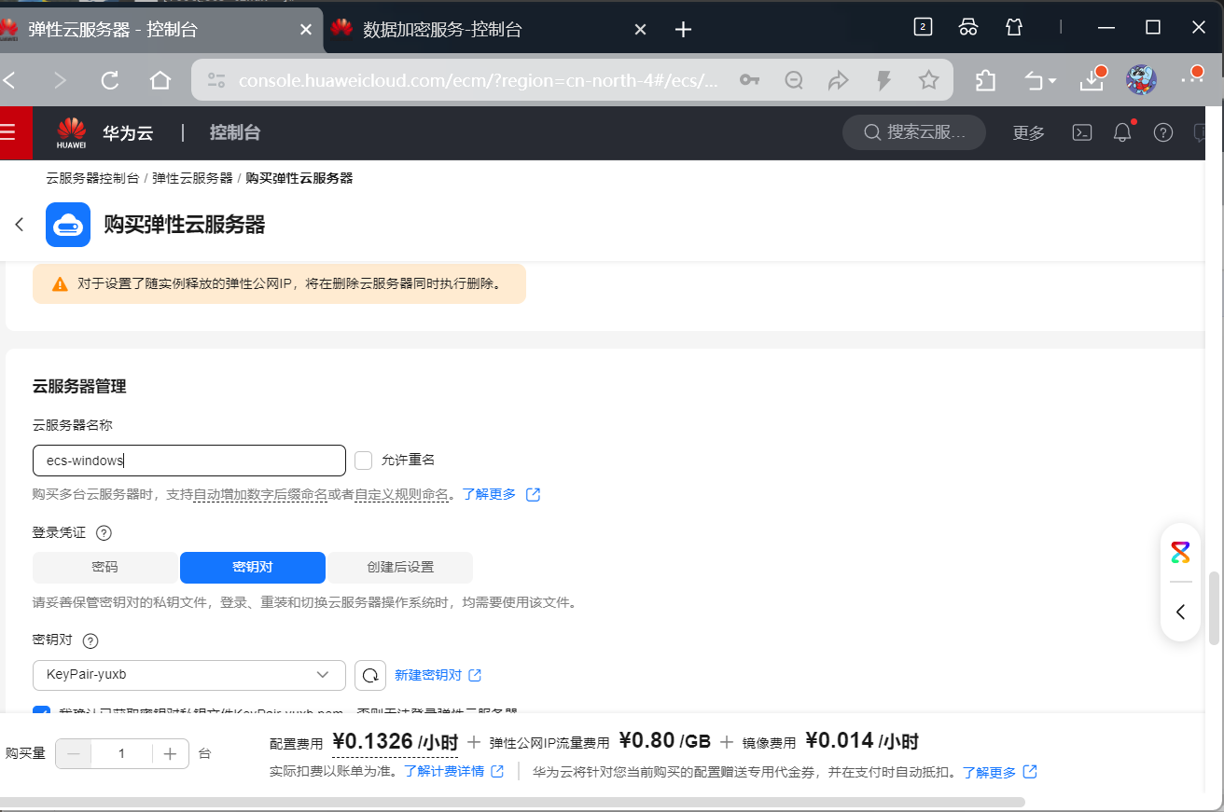Click the browser reload button
The image size is (1224, 812).
pyautogui.click(x=110, y=81)
